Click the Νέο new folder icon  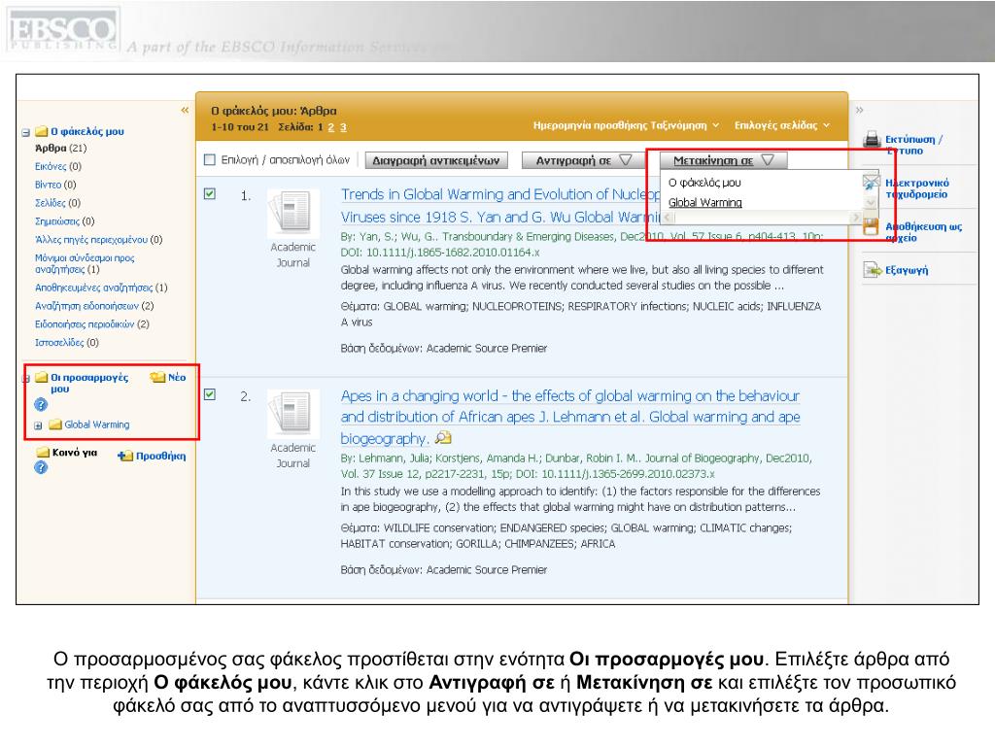point(157,378)
